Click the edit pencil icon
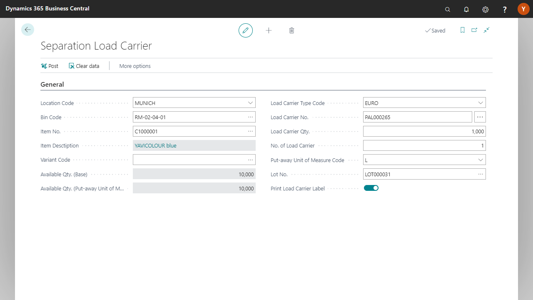The height and width of the screenshot is (300, 533). [x=246, y=30]
